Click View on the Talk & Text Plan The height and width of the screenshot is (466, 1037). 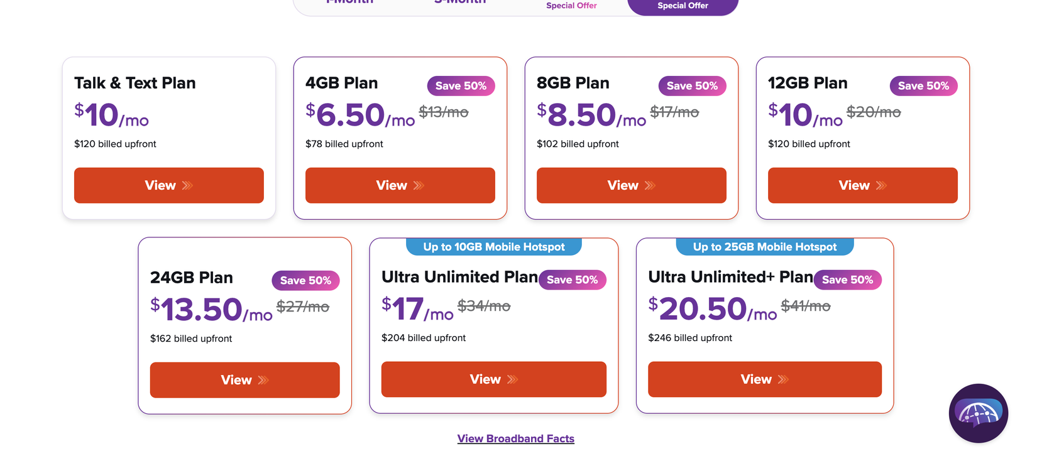click(168, 185)
